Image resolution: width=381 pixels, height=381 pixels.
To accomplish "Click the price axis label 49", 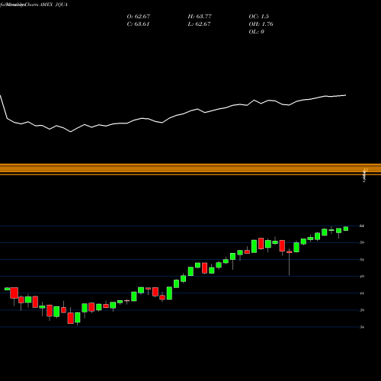I will pyautogui.click(x=362, y=277).
